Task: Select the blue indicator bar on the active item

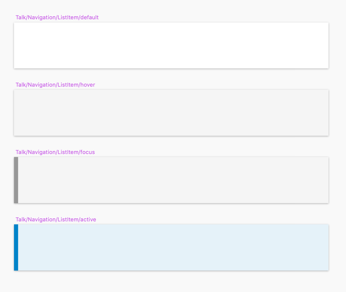Action: (16, 247)
